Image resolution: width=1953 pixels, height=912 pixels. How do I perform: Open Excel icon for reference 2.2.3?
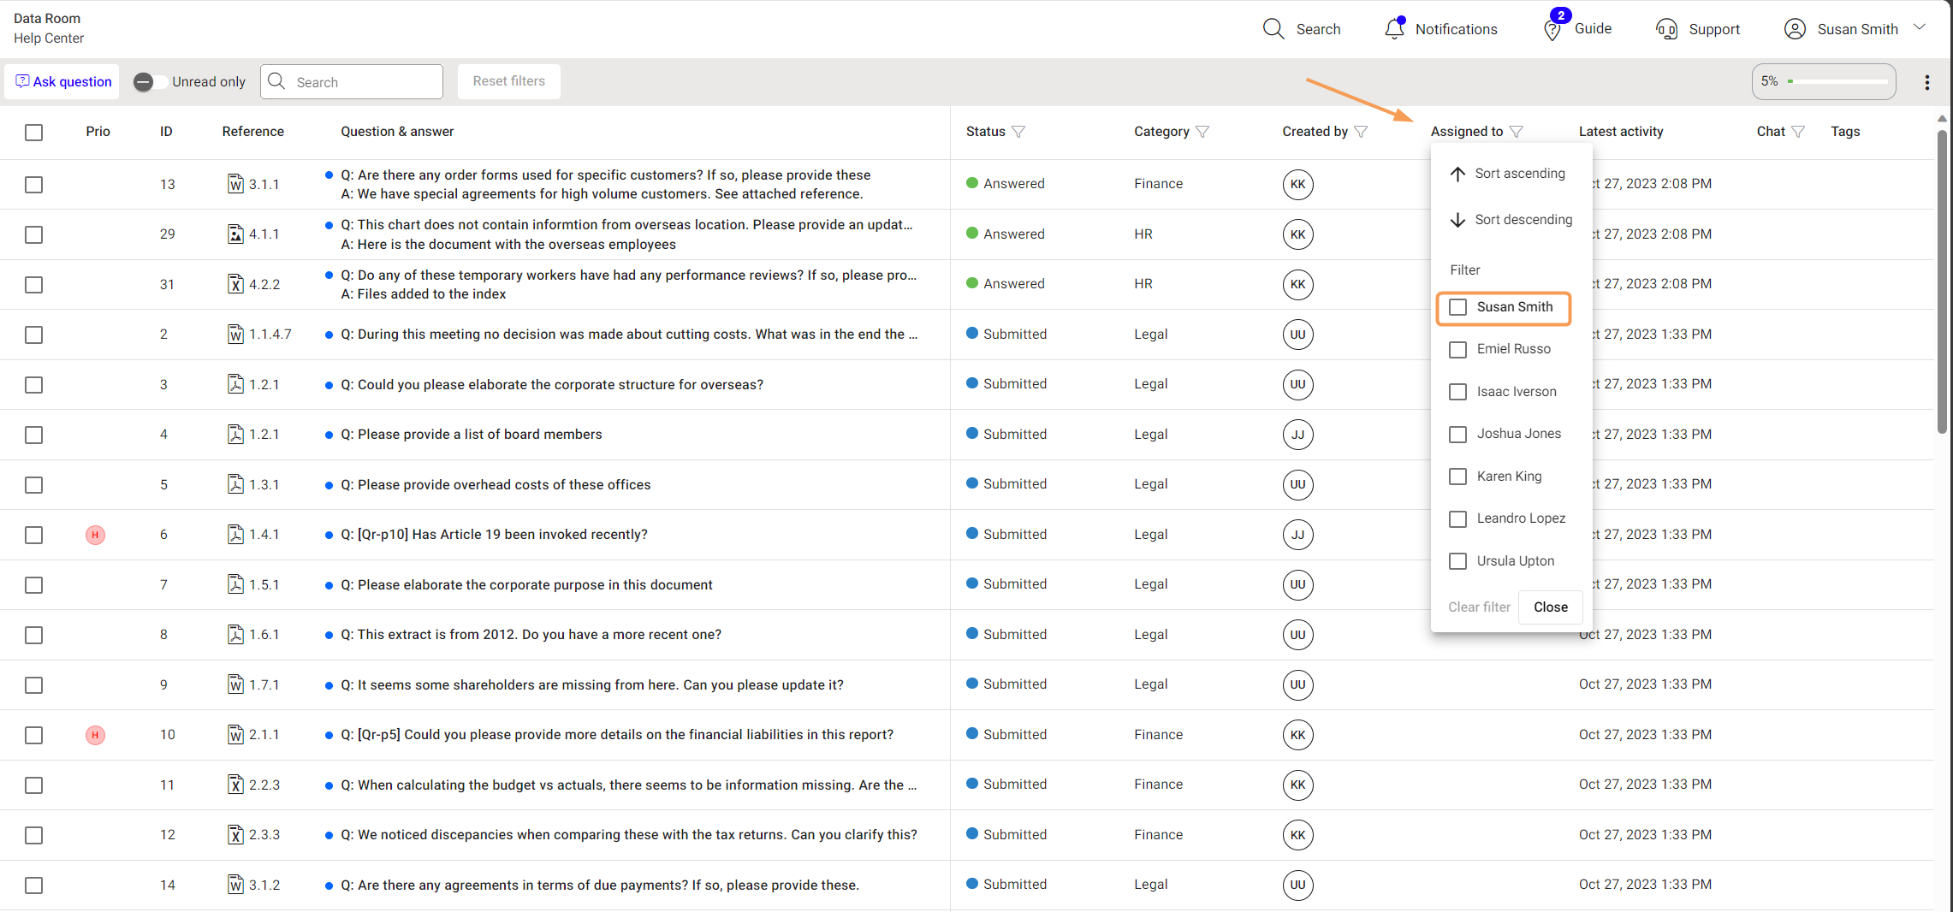[235, 785]
